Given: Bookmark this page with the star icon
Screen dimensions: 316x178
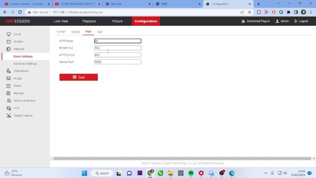Looking at the screenshot, I should pyautogui.click(x=249, y=12).
